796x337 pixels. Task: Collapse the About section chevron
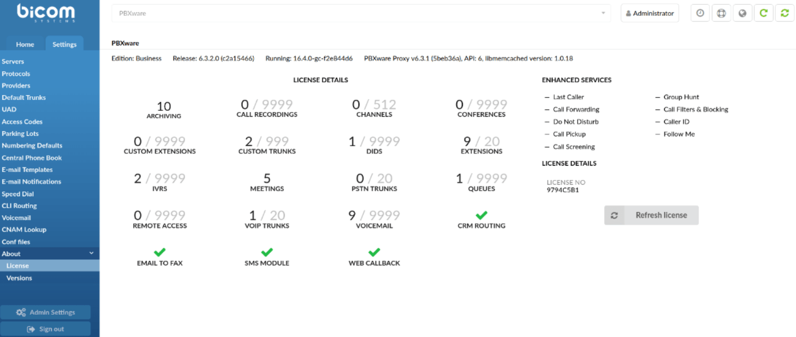[x=91, y=253]
